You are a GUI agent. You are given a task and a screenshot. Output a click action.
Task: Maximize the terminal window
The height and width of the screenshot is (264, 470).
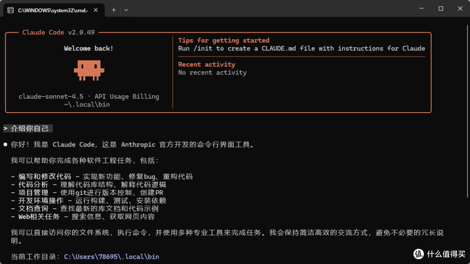tap(440, 8)
